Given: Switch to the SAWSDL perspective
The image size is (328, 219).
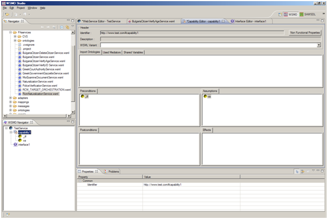Looking at the screenshot, I should (x=308, y=15).
